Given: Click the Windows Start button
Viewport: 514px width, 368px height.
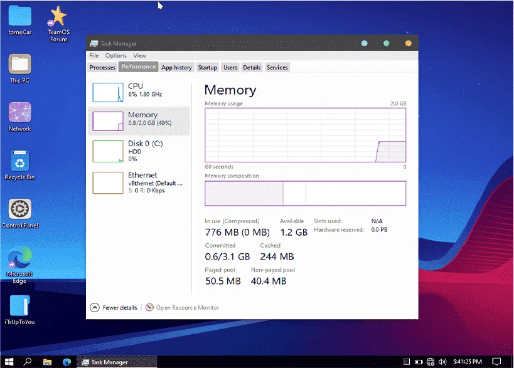Looking at the screenshot, I should click(x=9, y=362).
